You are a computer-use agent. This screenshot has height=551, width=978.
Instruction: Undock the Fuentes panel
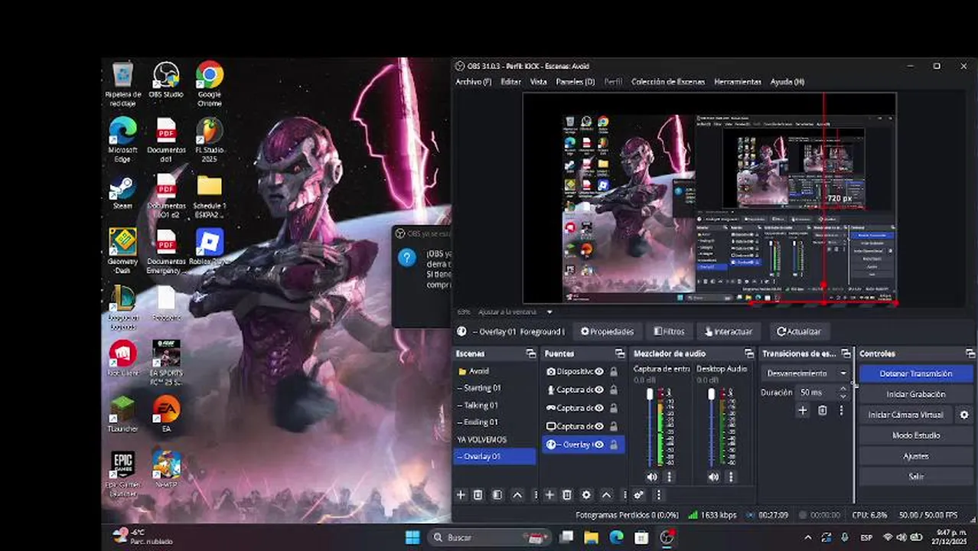tap(620, 354)
